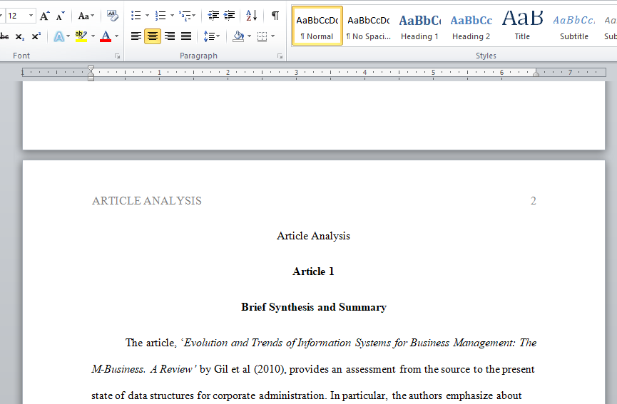Open the font color dropdown arrow

coord(116,36)
